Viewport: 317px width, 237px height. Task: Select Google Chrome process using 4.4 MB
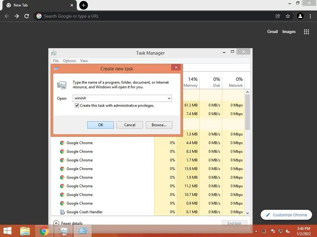point(148,143)
